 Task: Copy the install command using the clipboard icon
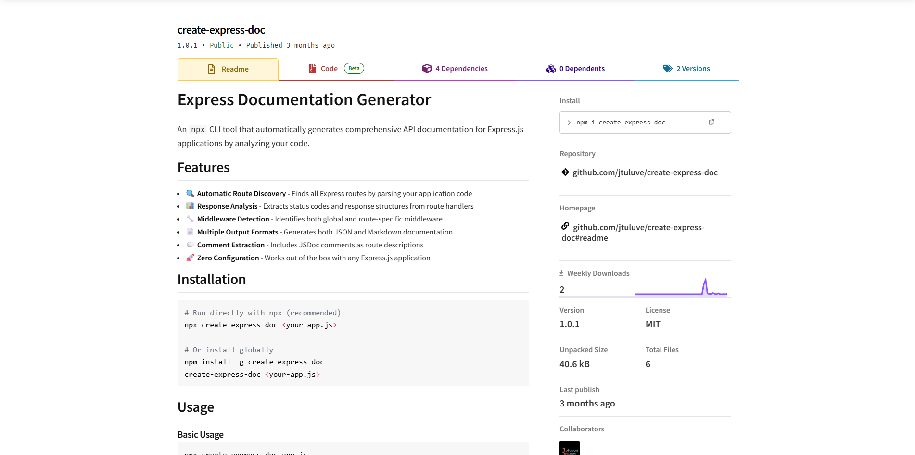point(712,122)
